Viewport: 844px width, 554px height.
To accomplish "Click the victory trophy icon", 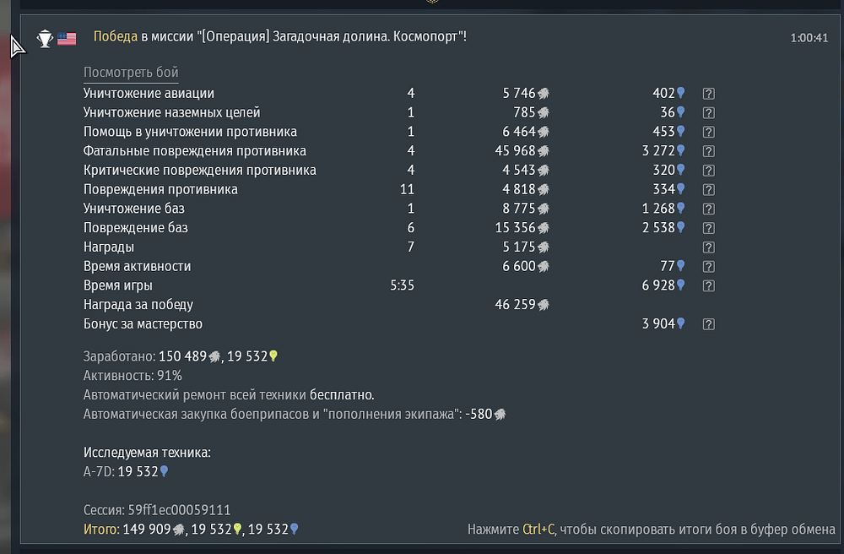I will [x=45, y=38].
